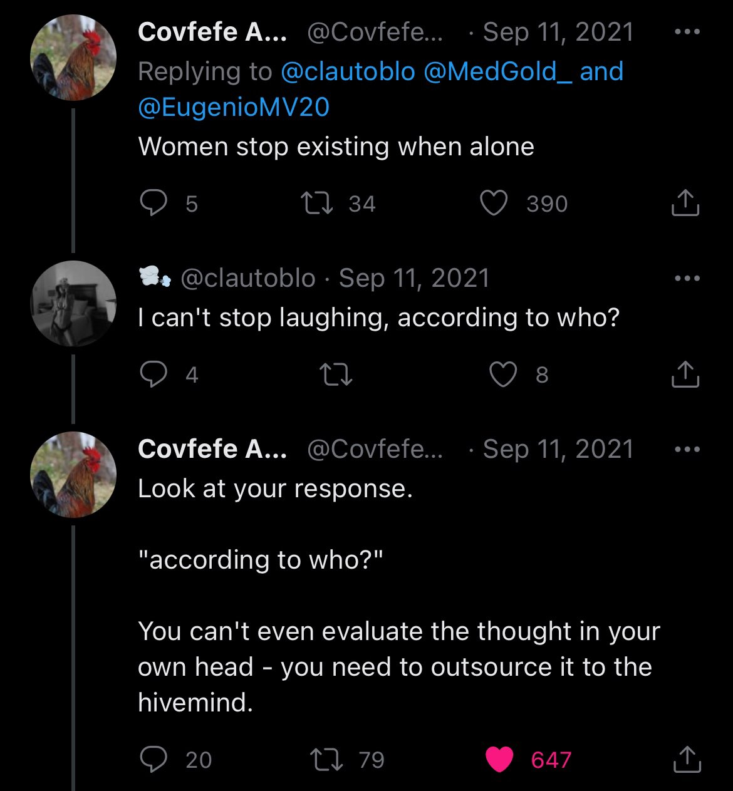733x791 pixels.
Task: View the @clautoblo grayscale profile picture
Action: coord(73,304)
